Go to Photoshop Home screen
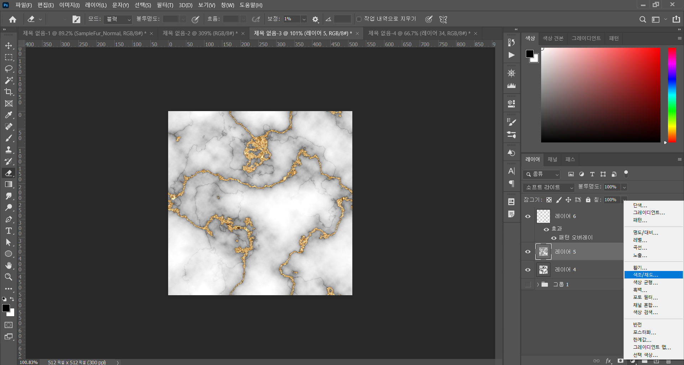Viewport: 684px width, 365px height. click(13, 19)
